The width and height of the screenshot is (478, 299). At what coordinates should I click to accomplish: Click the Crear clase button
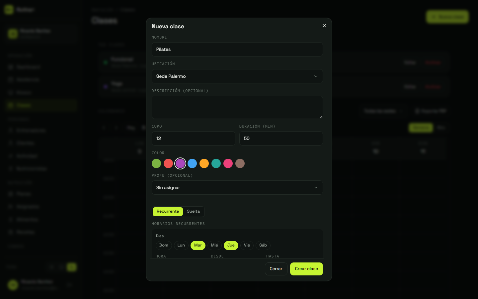306,269
